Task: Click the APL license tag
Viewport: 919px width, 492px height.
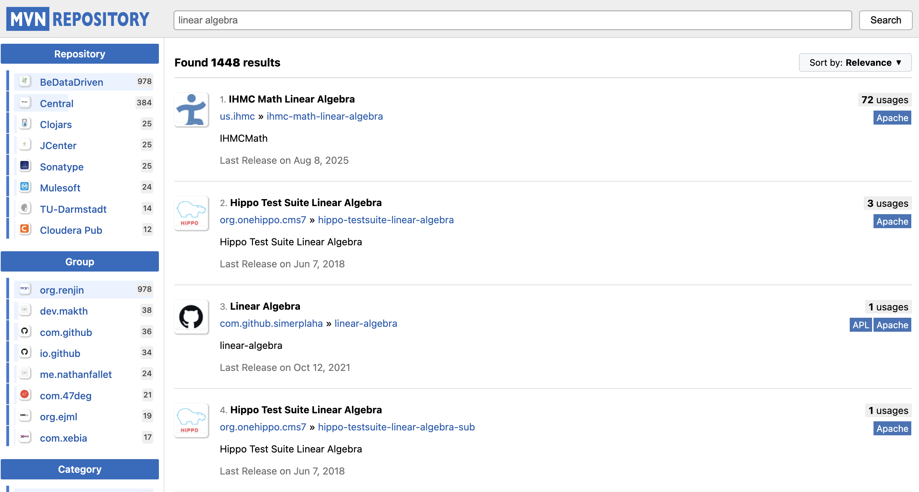Action: pos(861,325)
